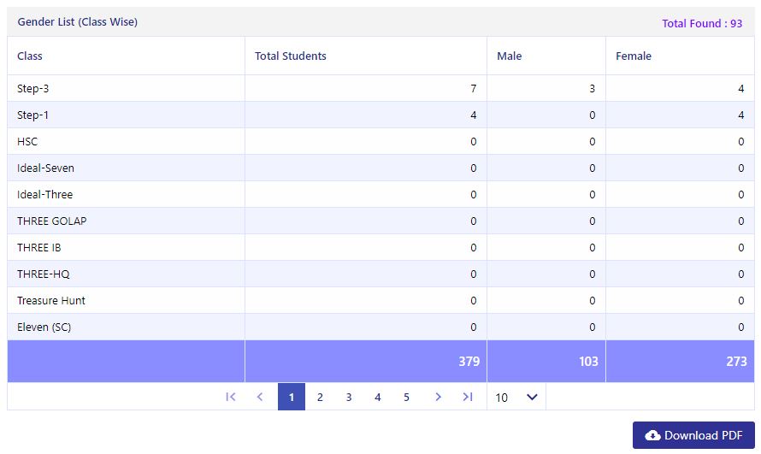Jump to last page icon
Image resolution: width=761 pixels, height=454 pixels.
pyautogui.click(x=468, y=397)
